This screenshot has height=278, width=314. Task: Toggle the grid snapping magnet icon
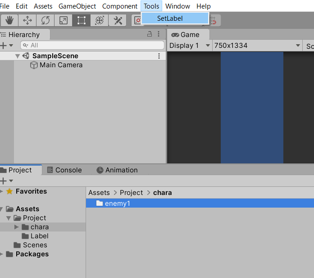pyautogui.click(x=214, y=20)
